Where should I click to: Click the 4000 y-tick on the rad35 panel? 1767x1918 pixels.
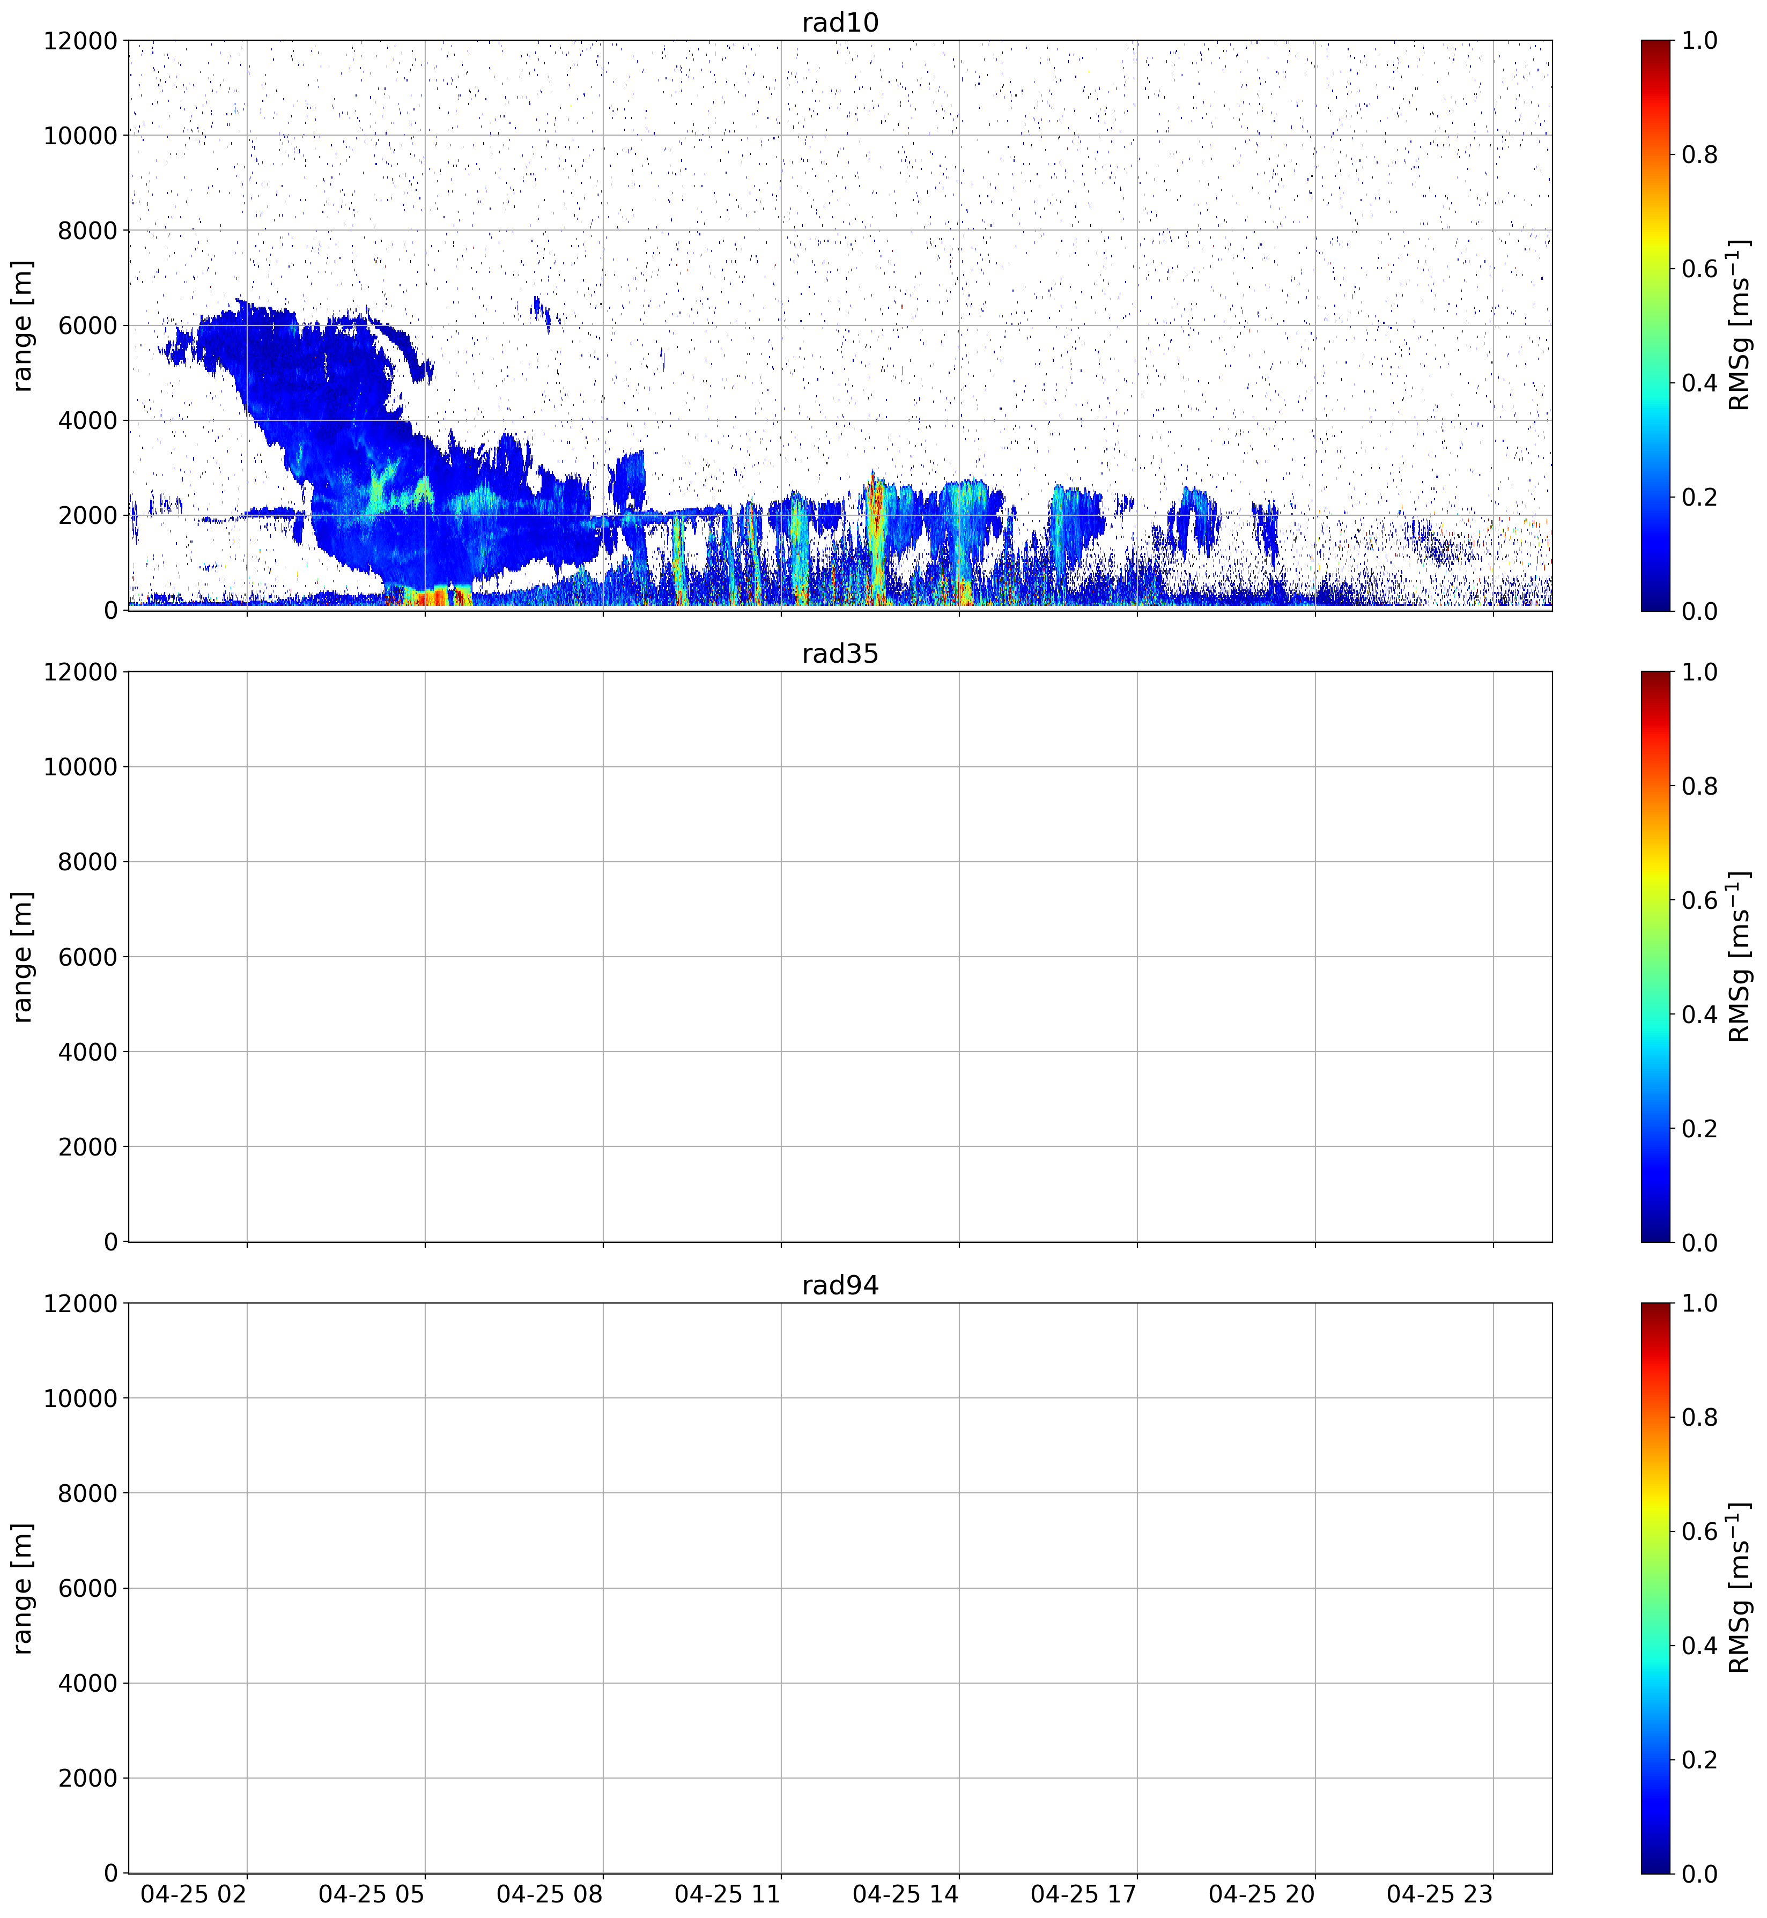pyautogui.click(x=88, y=1053)
